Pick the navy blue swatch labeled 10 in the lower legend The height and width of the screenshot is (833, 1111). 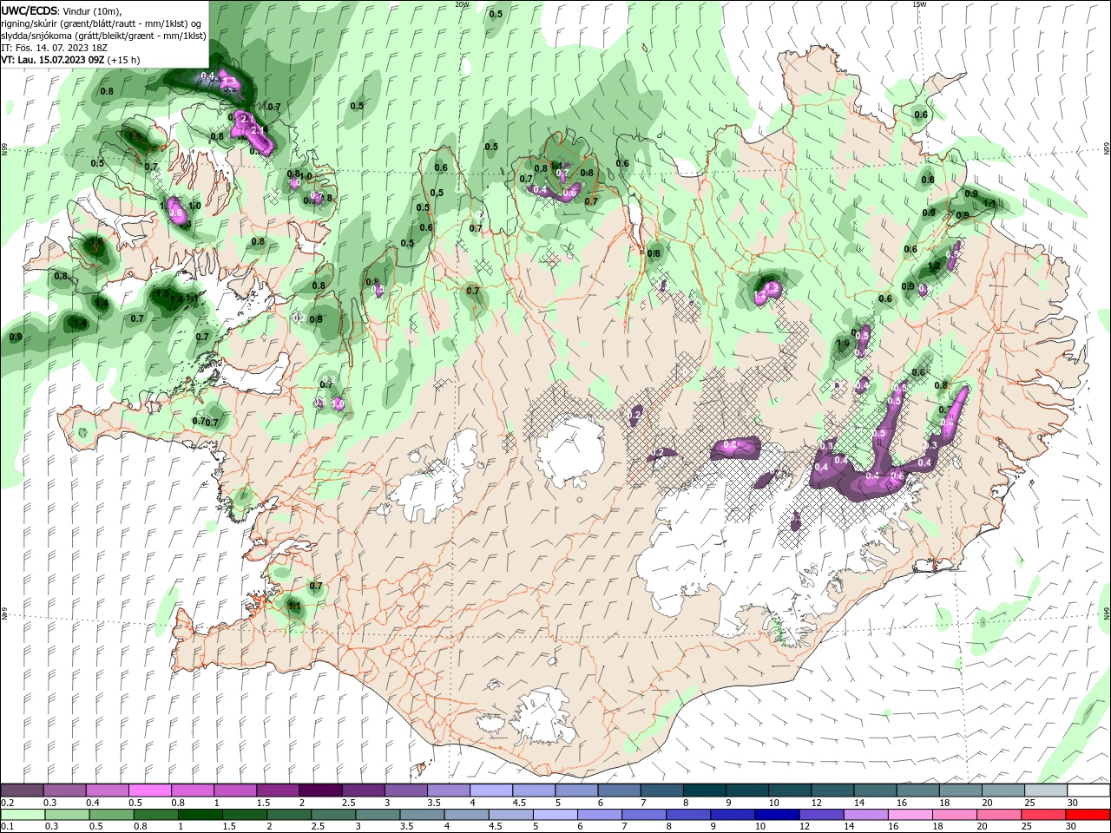pos(777,816)
